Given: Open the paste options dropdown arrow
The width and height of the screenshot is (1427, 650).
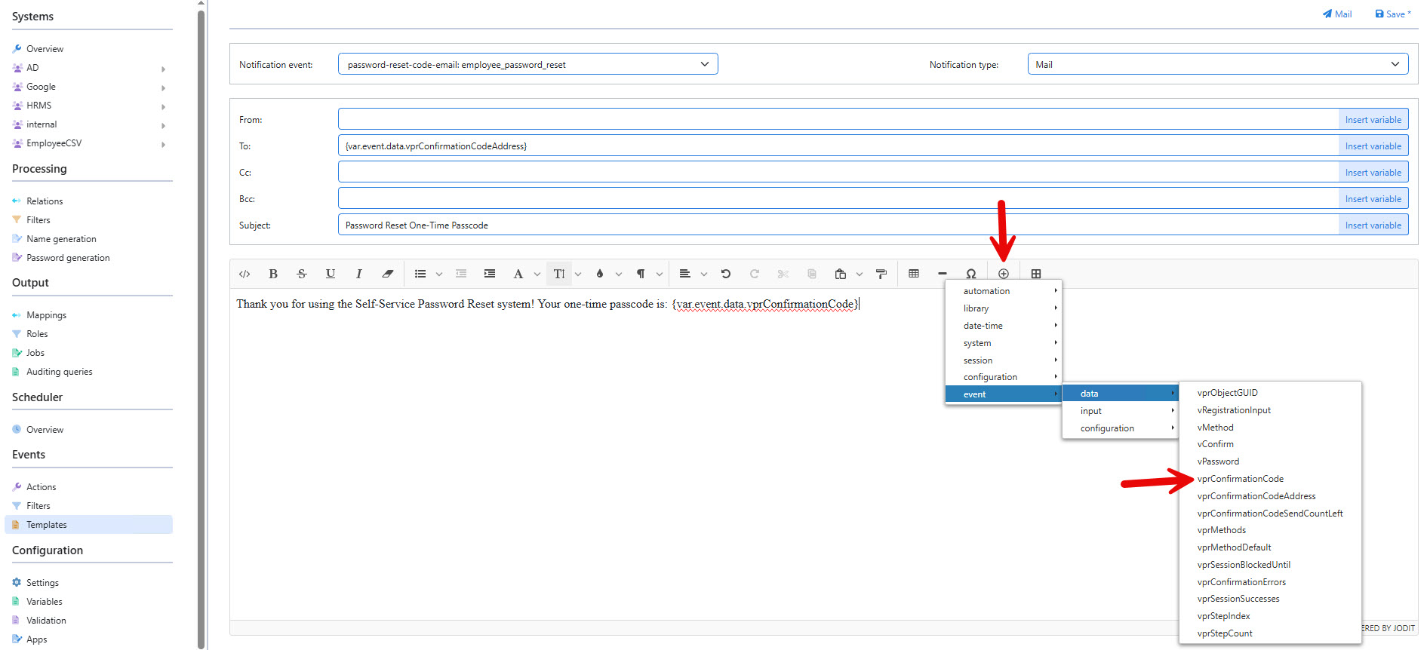Looking at the screenshot, I should click(x=860, y=274).
